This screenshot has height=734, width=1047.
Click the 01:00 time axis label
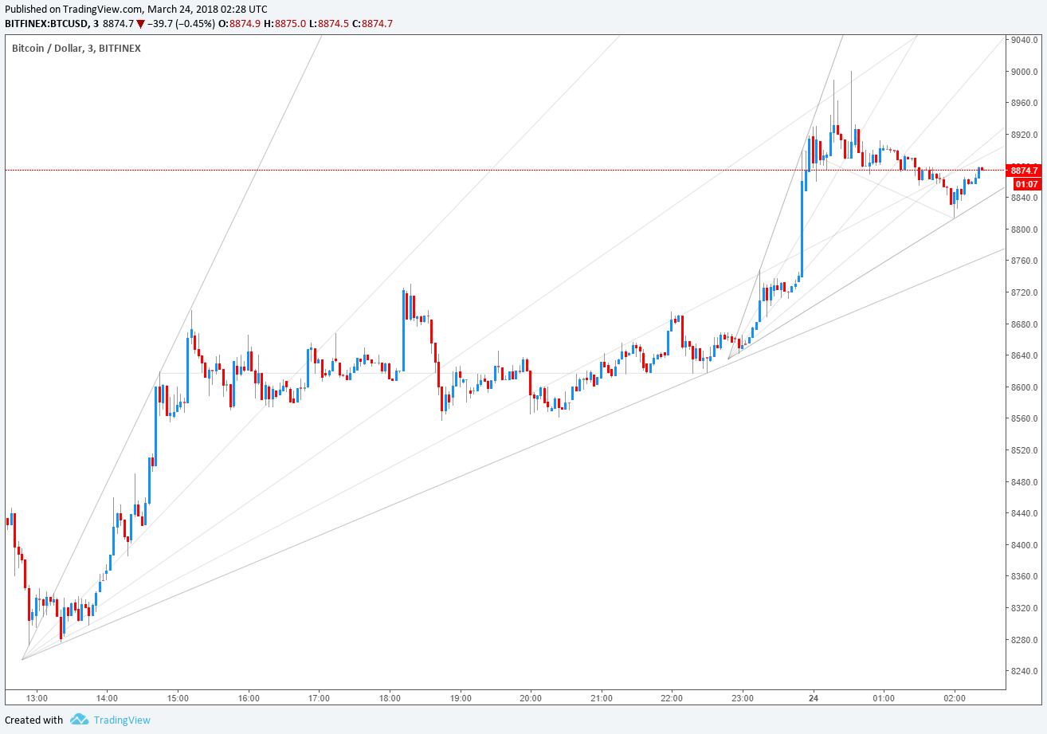pos(884,698)
